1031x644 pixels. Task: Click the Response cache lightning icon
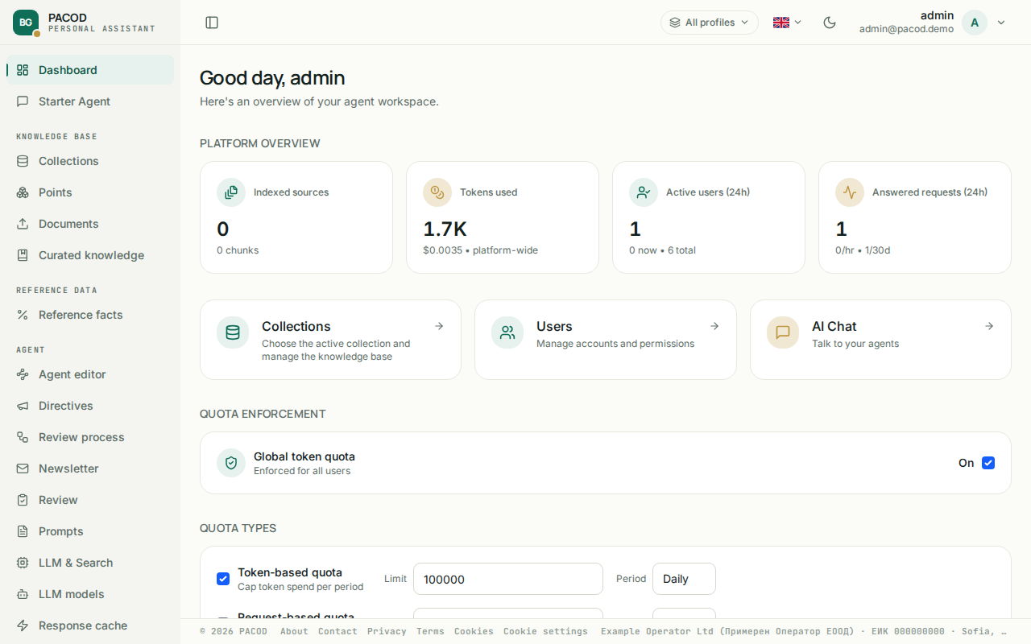(23, 625)
